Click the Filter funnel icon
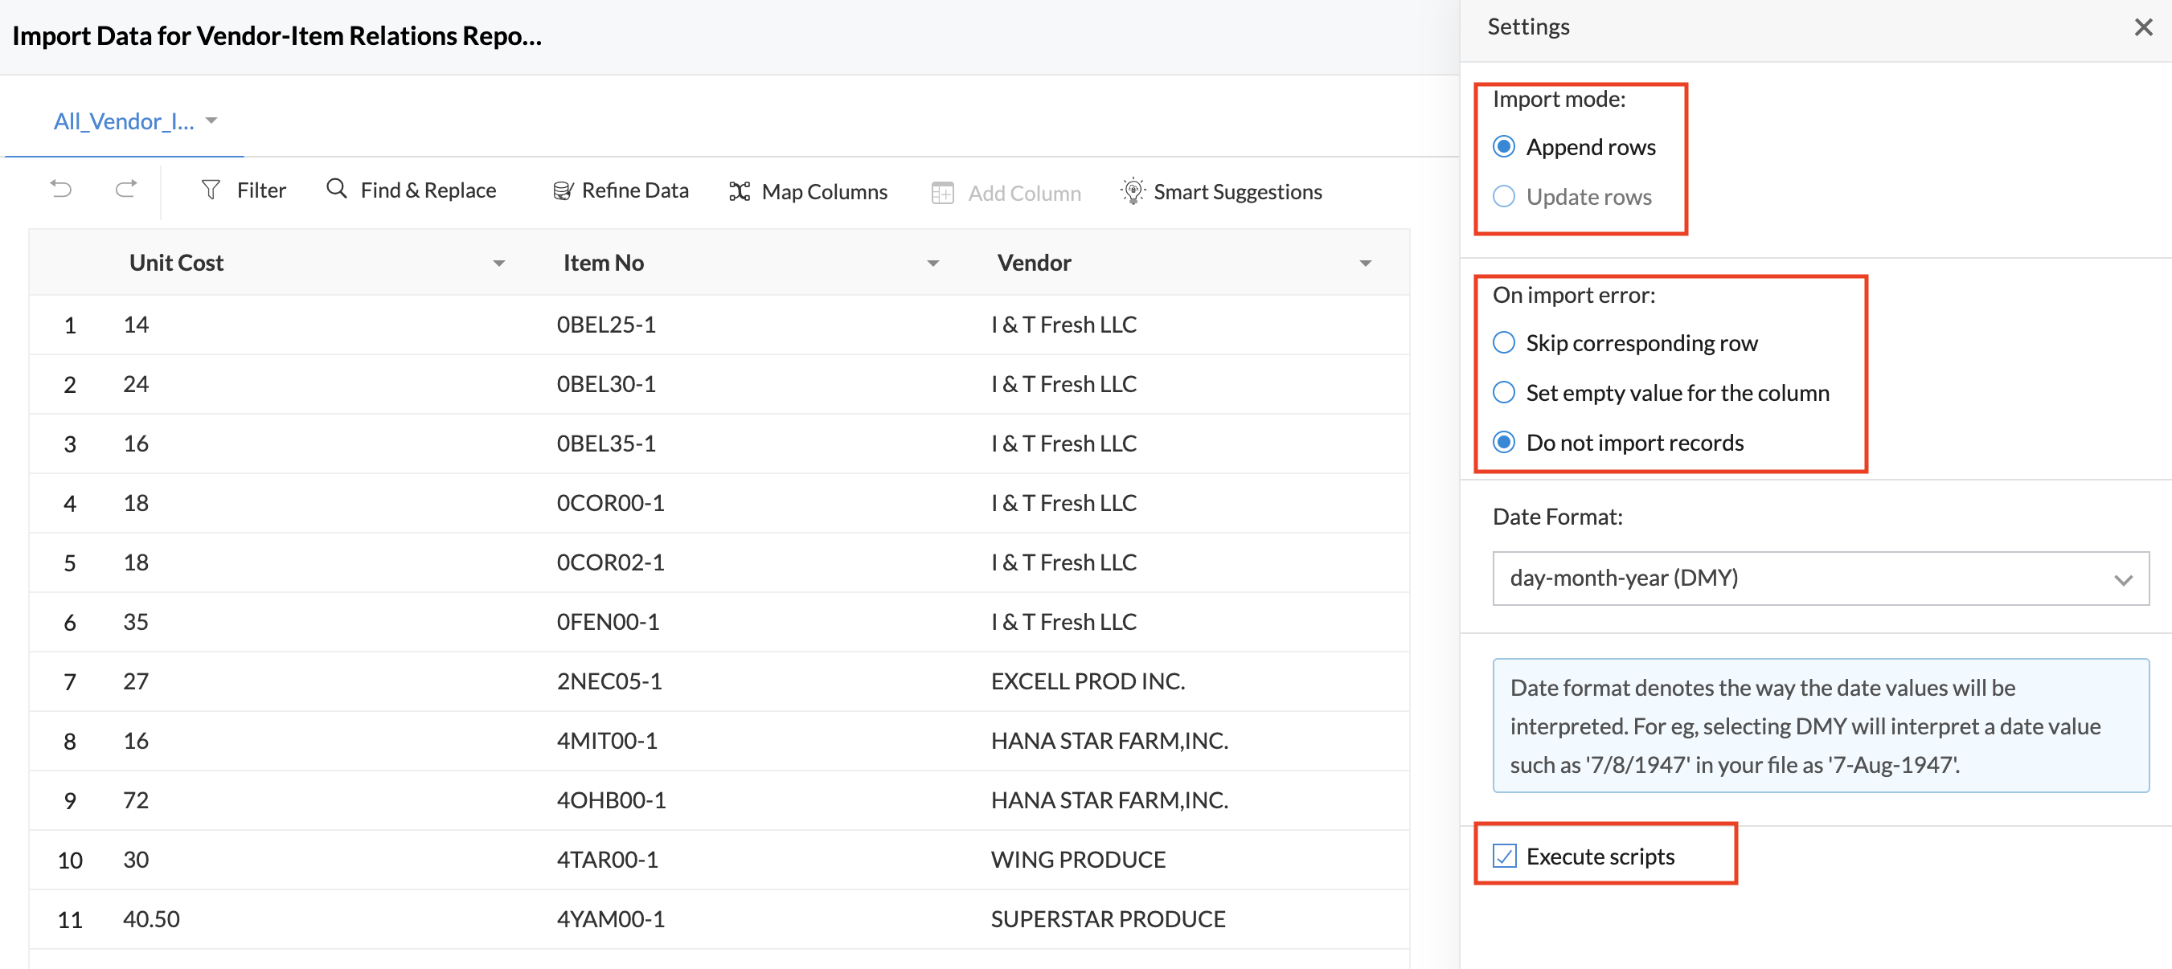The height and width of the screenshot is (969, 2172). (211, 190)
